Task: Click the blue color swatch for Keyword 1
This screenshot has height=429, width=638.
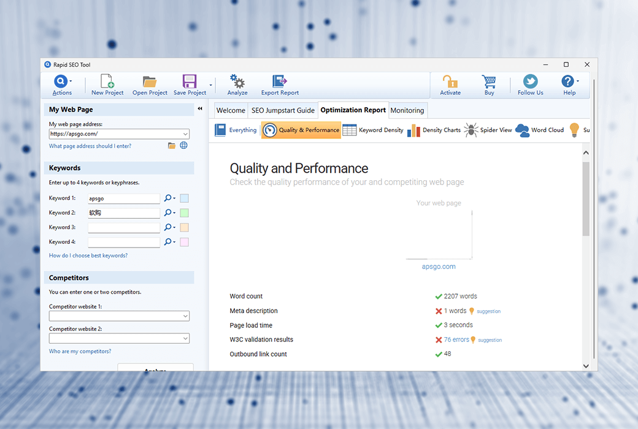Action: click(x=184, y=199)
